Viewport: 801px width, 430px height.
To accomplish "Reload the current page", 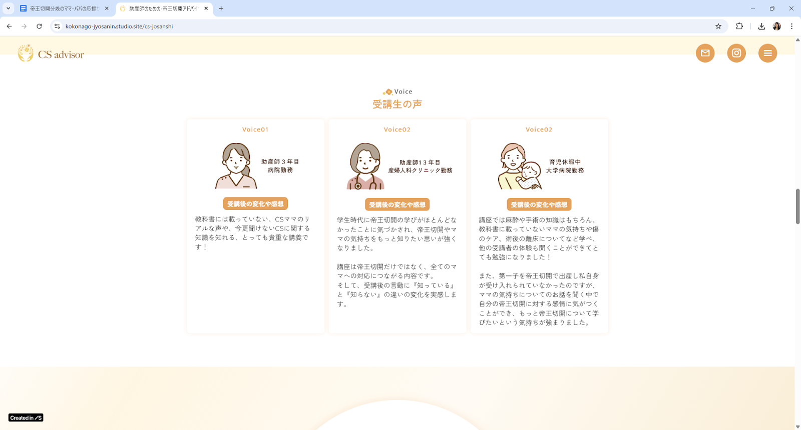I will (x=39, y=26).
